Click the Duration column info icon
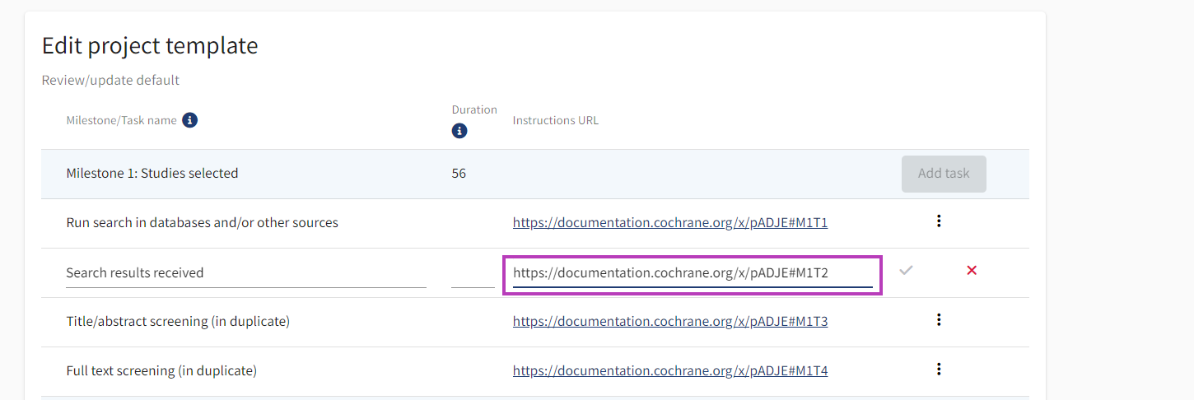Screen dimensions: 1194x400 coord(459,131)
